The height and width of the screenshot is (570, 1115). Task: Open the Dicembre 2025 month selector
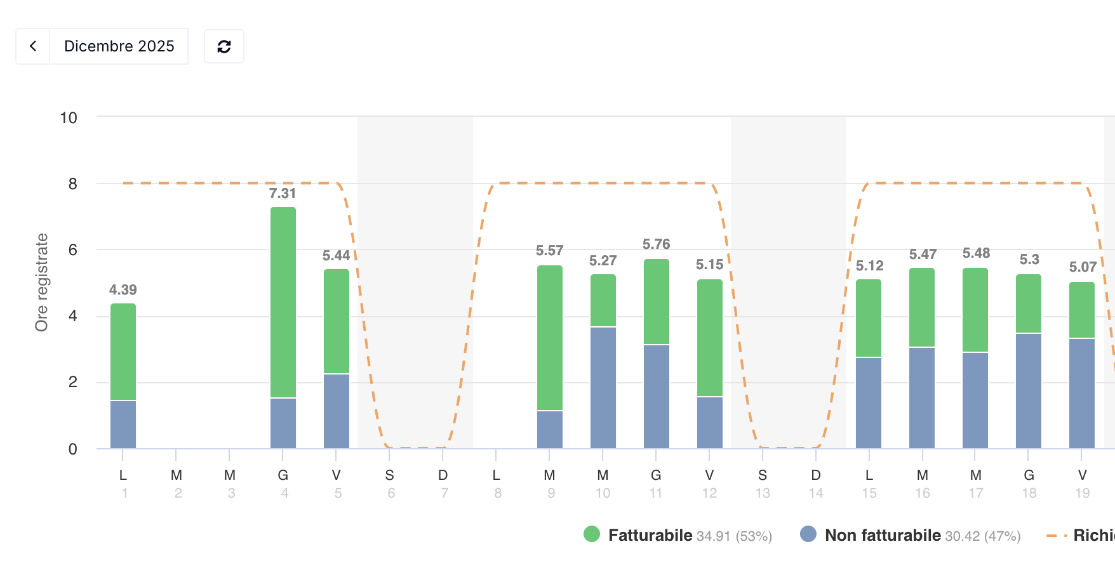[x=119, y=46]
